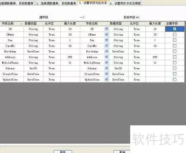
Task: Tick primary key checkbox for MobilePhone row
Action: click(174, 63)
